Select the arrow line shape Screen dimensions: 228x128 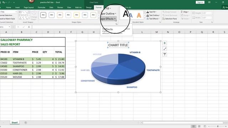(x=26, y=12)
